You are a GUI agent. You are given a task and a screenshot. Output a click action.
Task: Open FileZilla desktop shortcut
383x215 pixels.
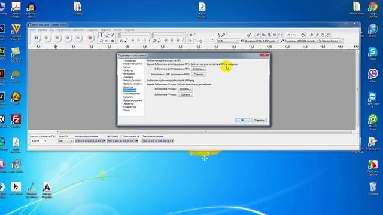click(16, 121)
